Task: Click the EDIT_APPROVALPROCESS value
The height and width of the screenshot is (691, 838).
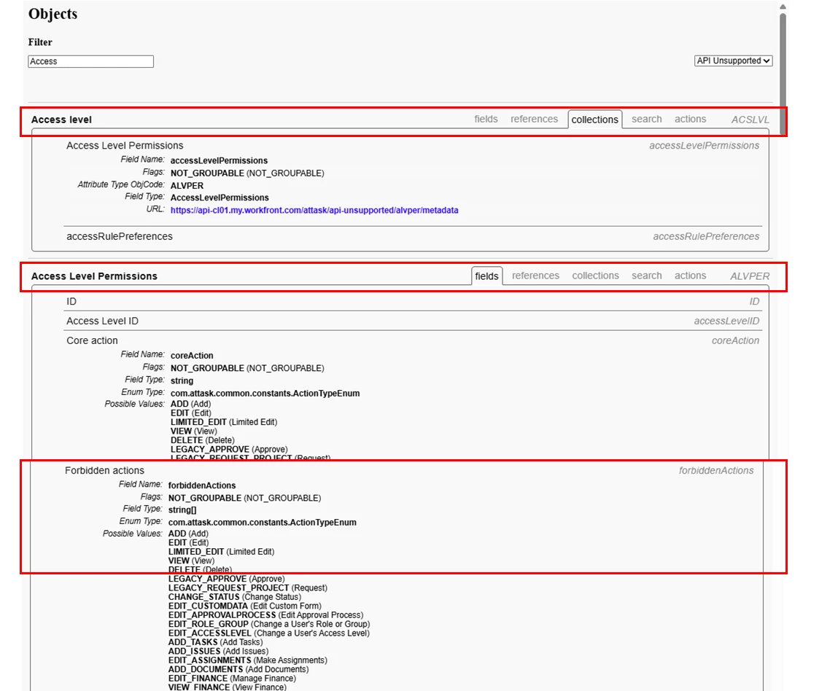Action: pos(265,614)
